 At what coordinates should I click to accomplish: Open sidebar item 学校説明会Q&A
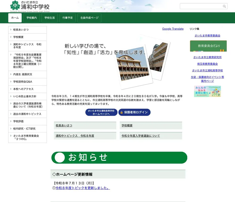tap(28, 82)
